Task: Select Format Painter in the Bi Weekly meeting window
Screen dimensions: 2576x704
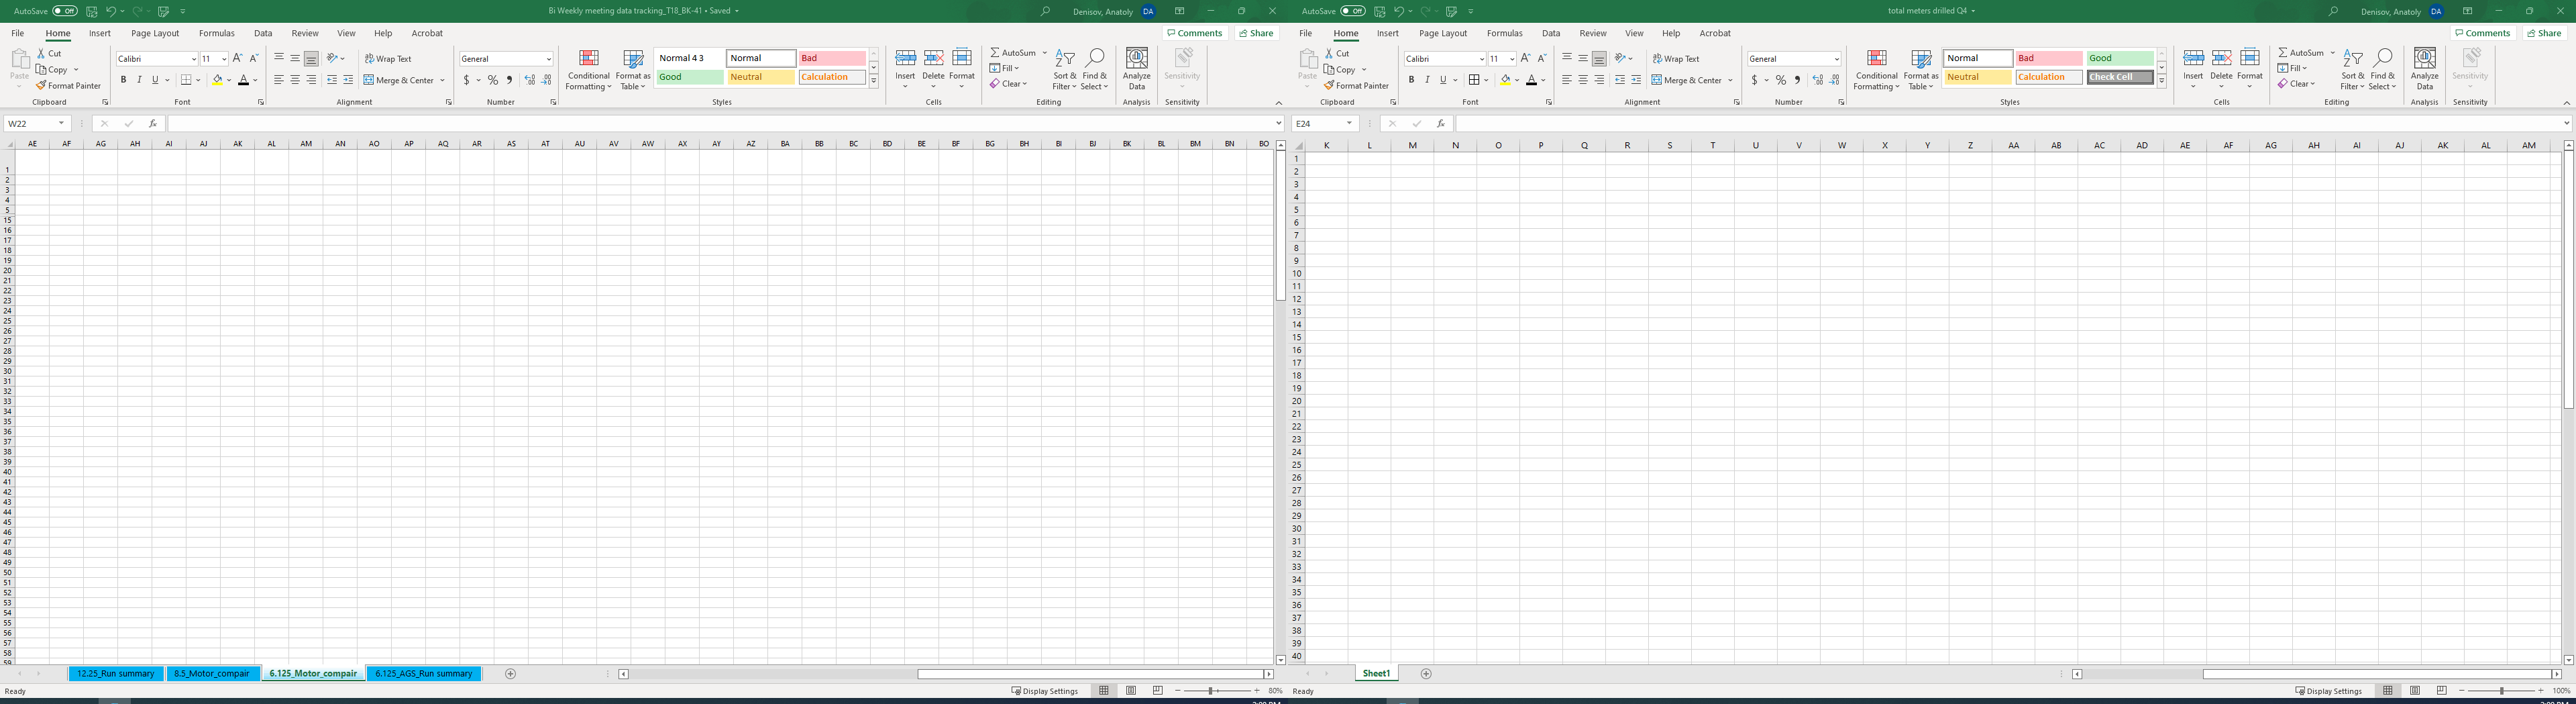Action: (68, 86)
